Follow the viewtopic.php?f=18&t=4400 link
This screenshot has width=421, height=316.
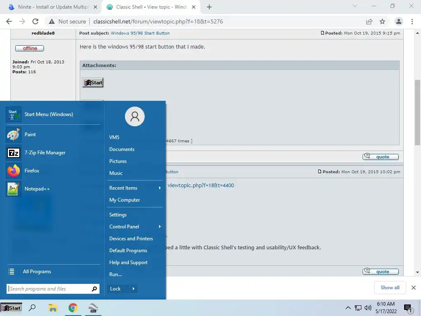click(201, 186)
